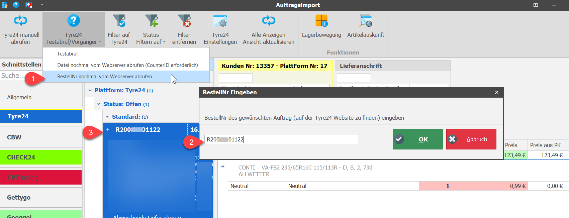The height and width of the screenshot is (218, 569).
Task: Select CBW interface
Action: pyautogui.click(x=41, y=137)
